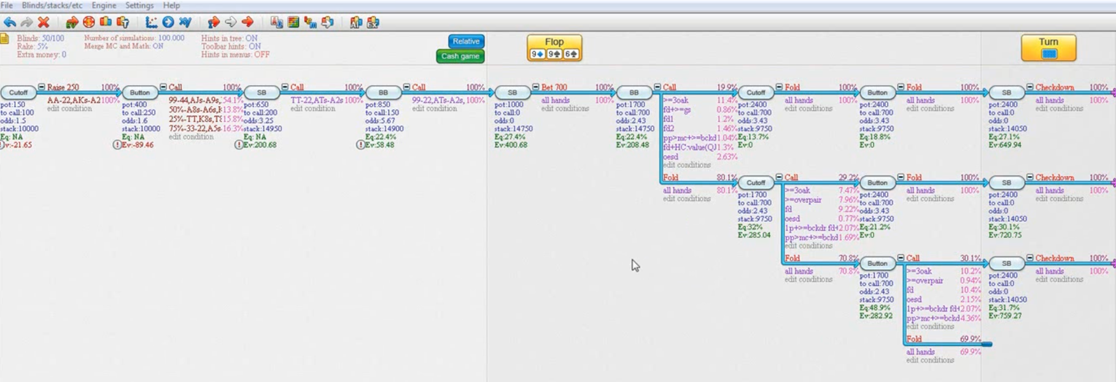Collapse the SB Call TT-22 branch
The height and width of the screenshot is (382, 1116).
coord(285,87)
